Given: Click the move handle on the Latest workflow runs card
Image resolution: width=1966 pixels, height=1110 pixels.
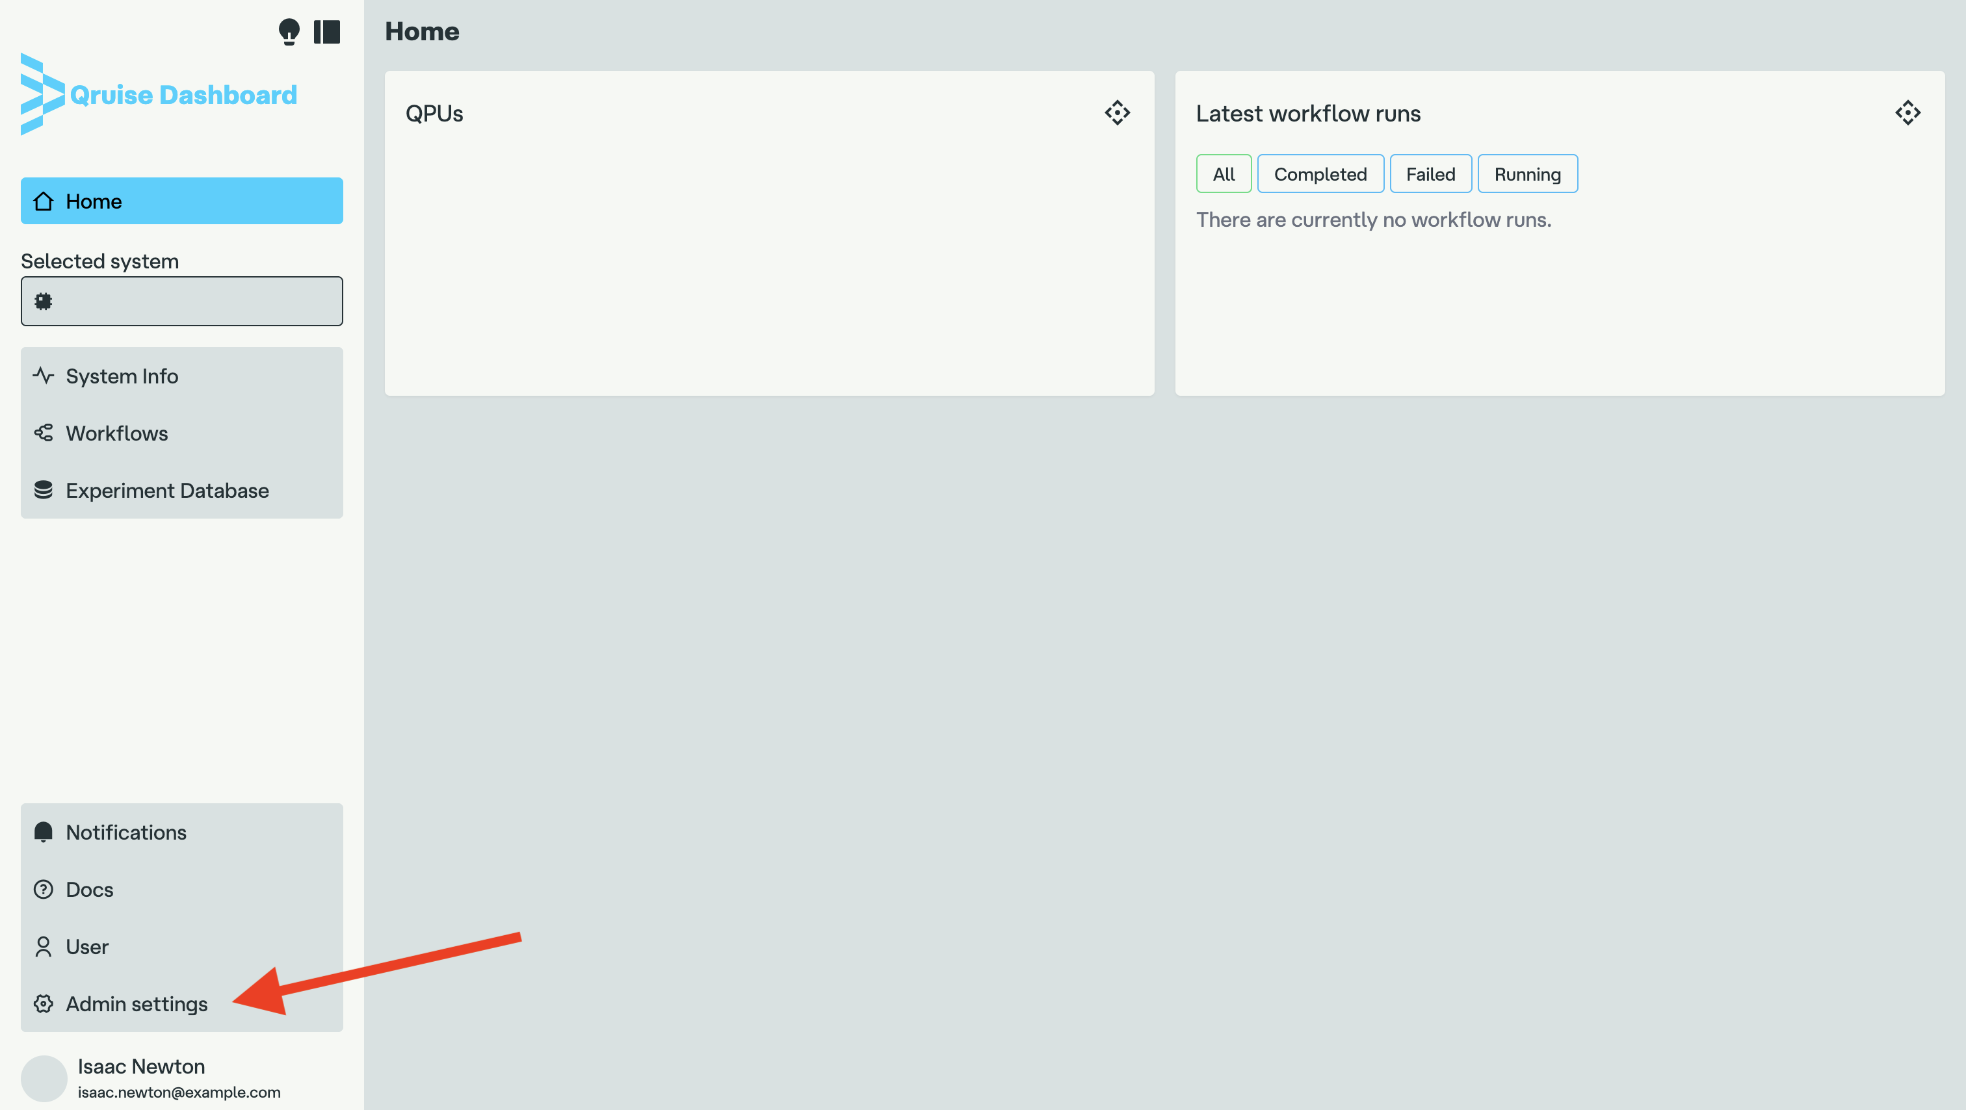Looking at the screenshot, I should tap(1907, 113).
